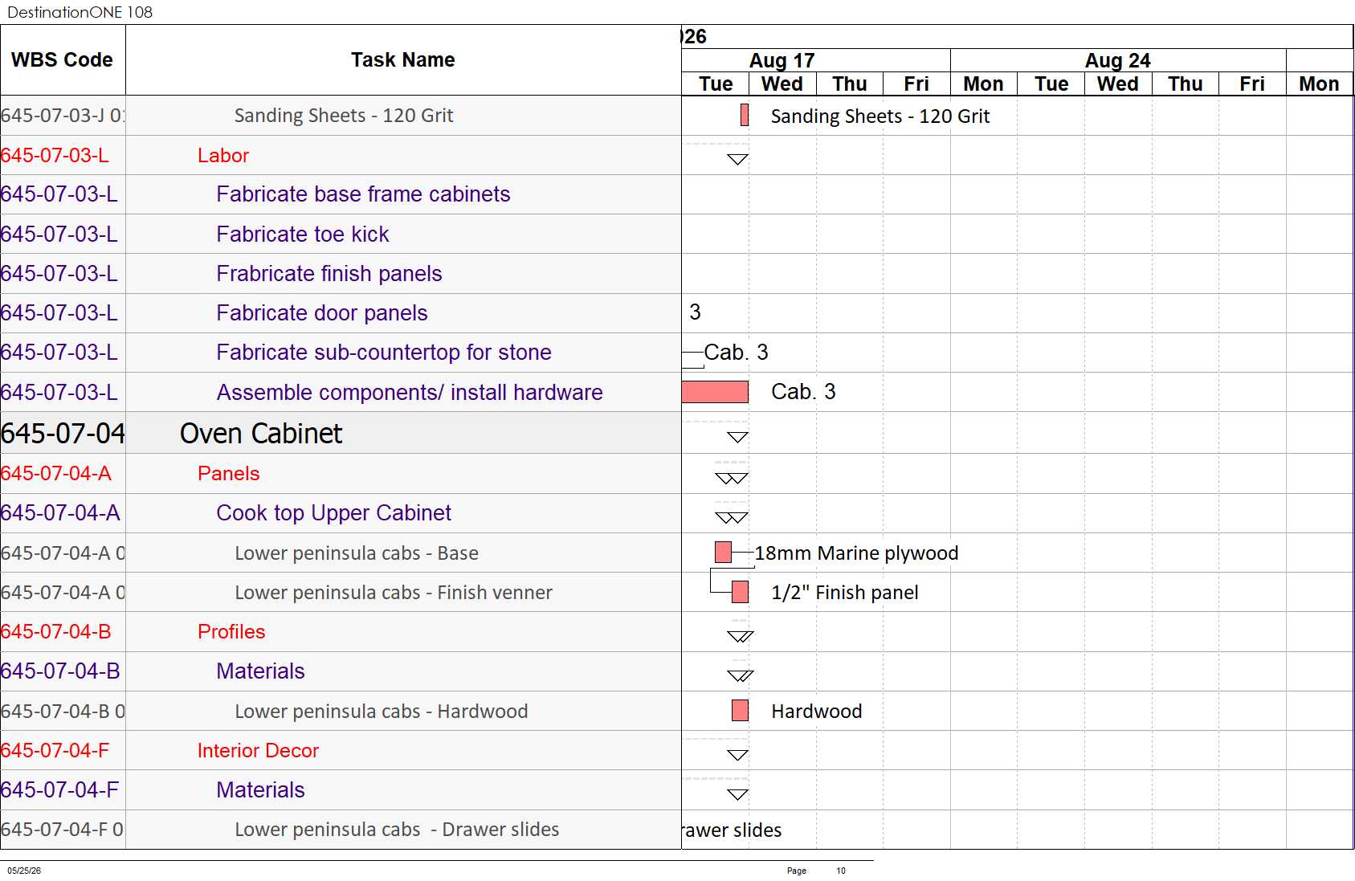The height and width of the screenshot is (881, 1355).
Task: Click the DestinationONE 108 title text
Action: (80, 12)
